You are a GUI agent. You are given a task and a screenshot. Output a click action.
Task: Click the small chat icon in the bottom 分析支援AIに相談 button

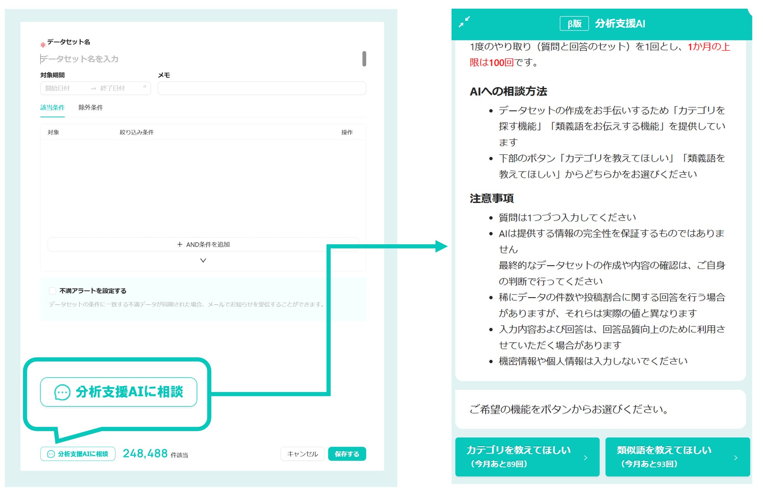(x=51, y=454)
